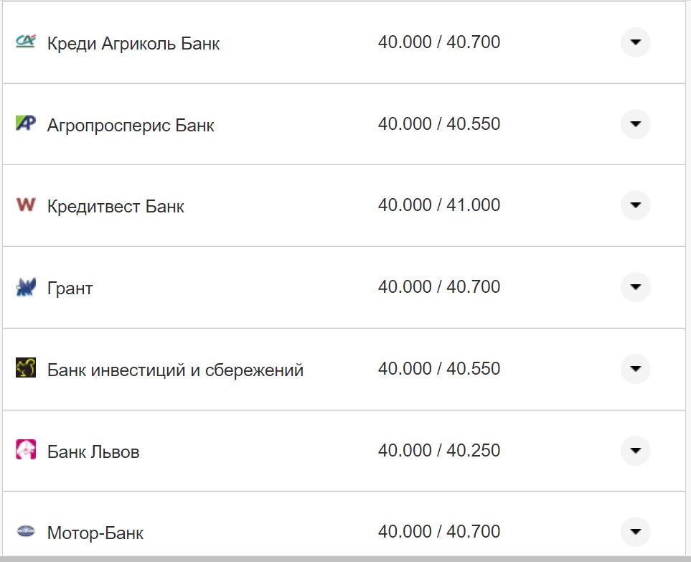691x562 pixels.
Task: Click the Банк инвестиций и сбережений logo
Action: coord(26,368)
